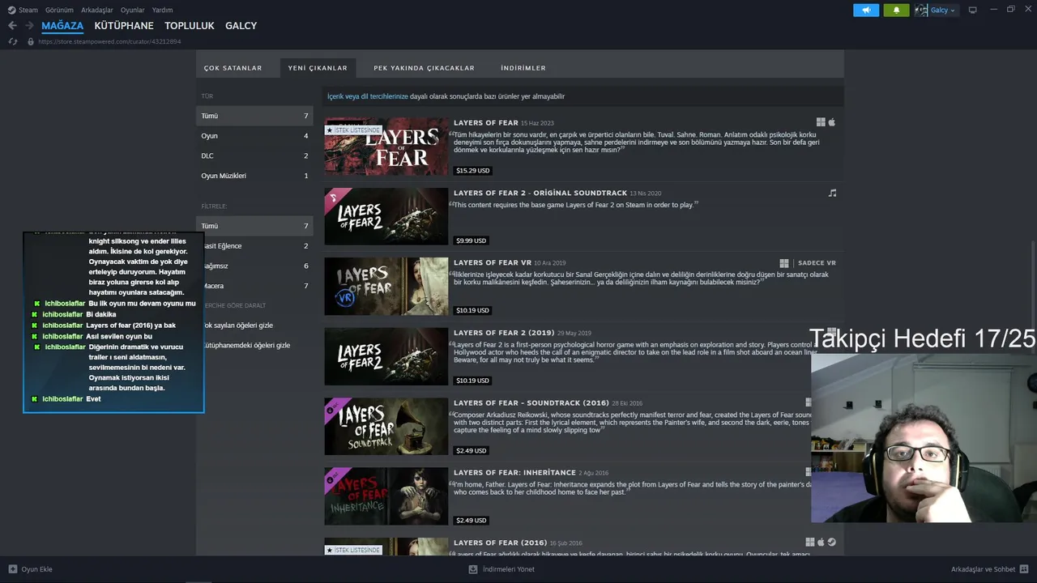Click the $9.99 USD price tag
Viewport: 1037px width, 583px height.
tap(472, 240)
